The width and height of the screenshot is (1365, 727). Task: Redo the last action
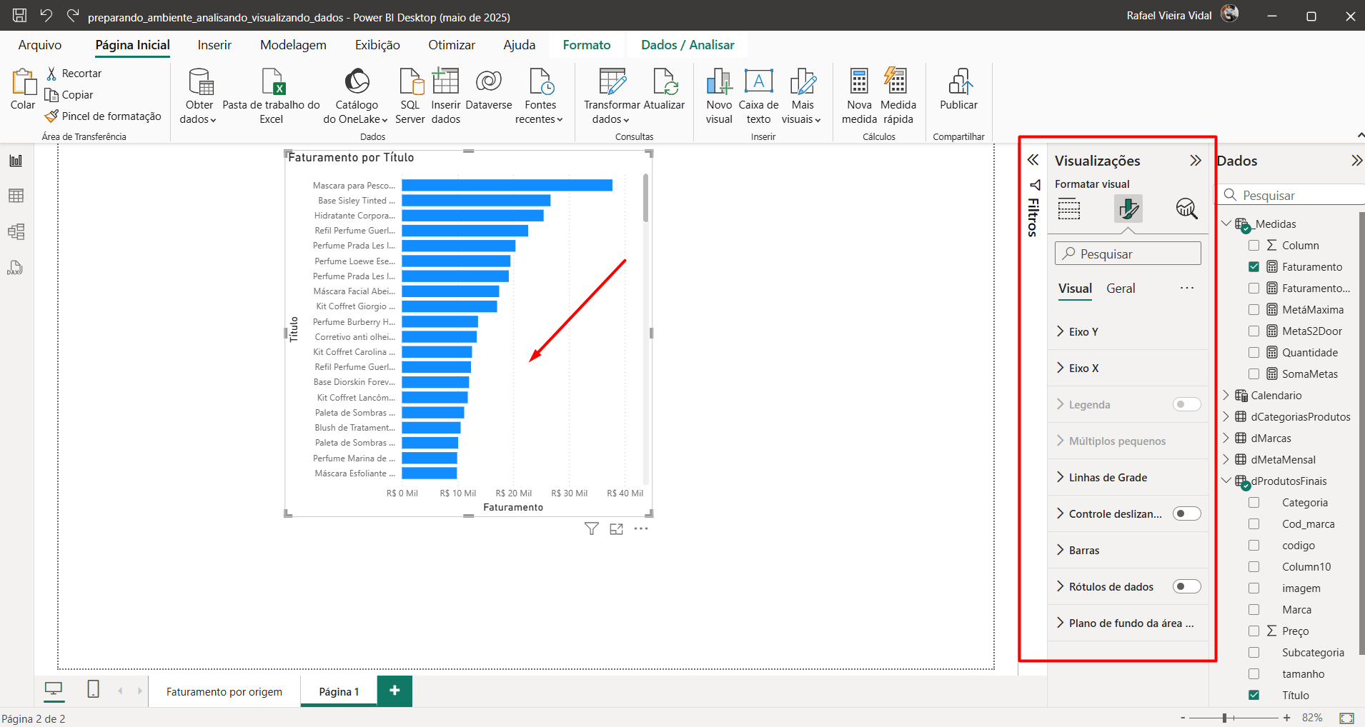(72, 15)
